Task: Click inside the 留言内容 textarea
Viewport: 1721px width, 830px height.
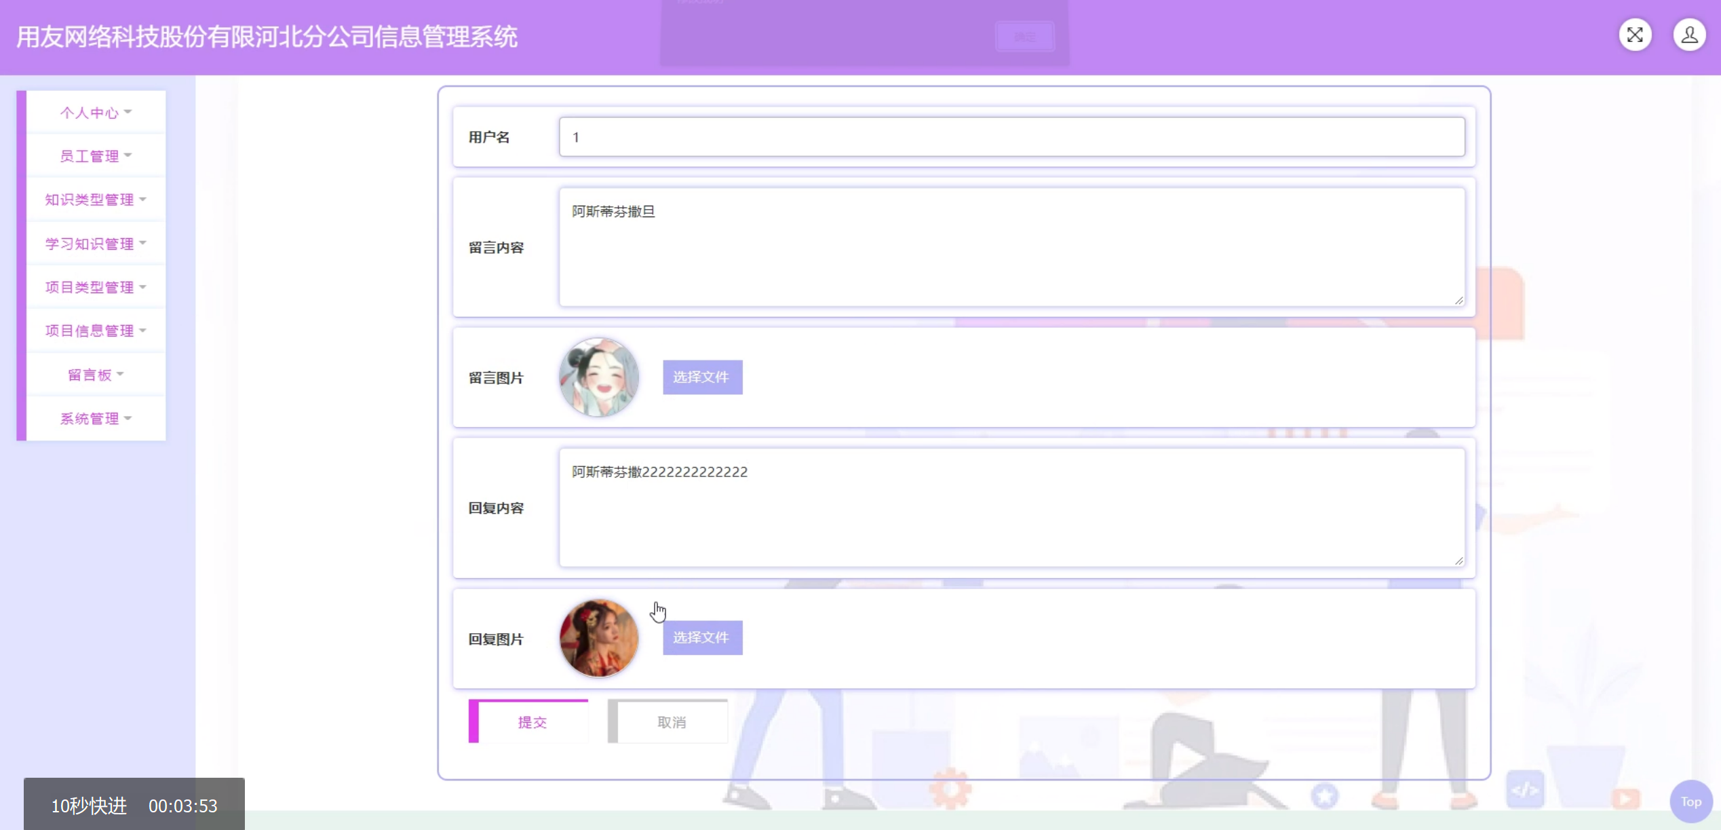Action: (x=1011, y=248)
